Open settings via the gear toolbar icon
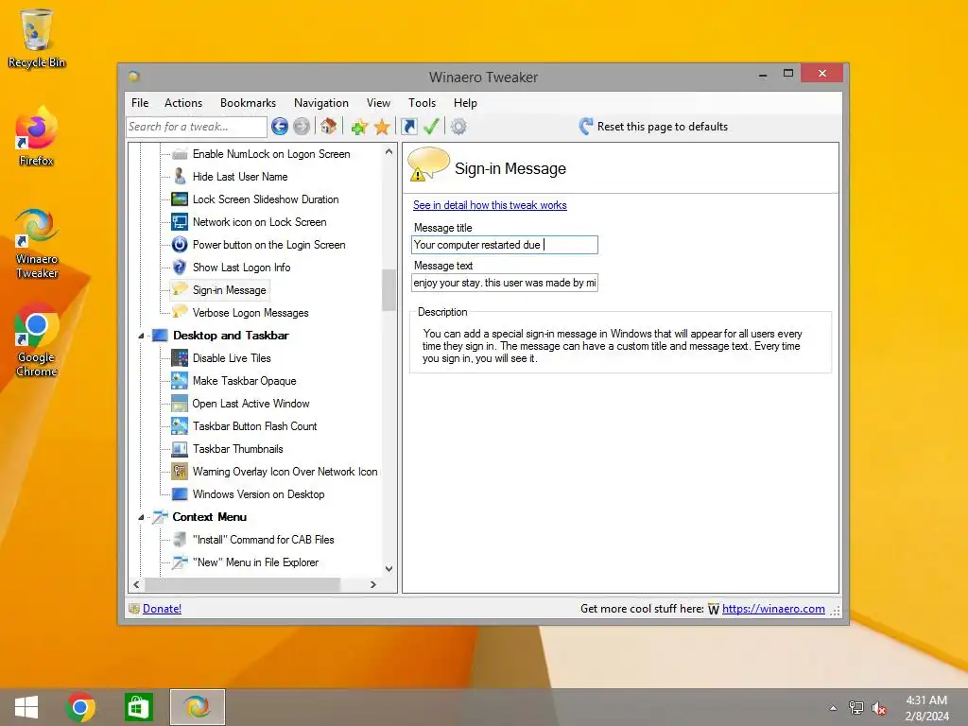This screenshot has width=968, height=726. 458,127
